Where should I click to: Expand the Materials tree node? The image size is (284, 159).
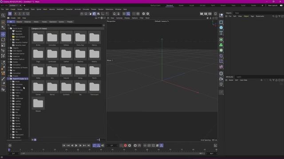(x=8, y=57)
